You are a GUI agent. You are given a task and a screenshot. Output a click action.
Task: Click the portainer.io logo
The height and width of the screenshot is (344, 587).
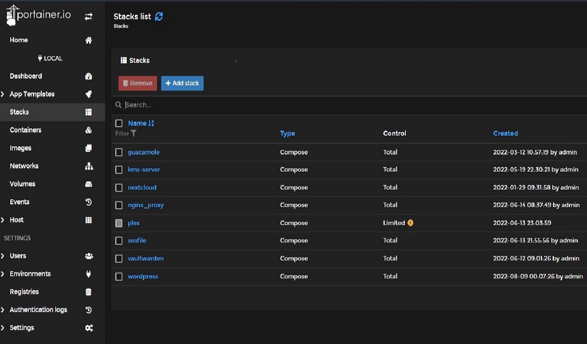[x=38, y=15]
